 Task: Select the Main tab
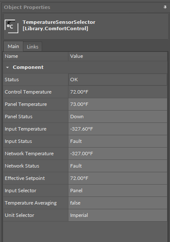pos(13,46)
